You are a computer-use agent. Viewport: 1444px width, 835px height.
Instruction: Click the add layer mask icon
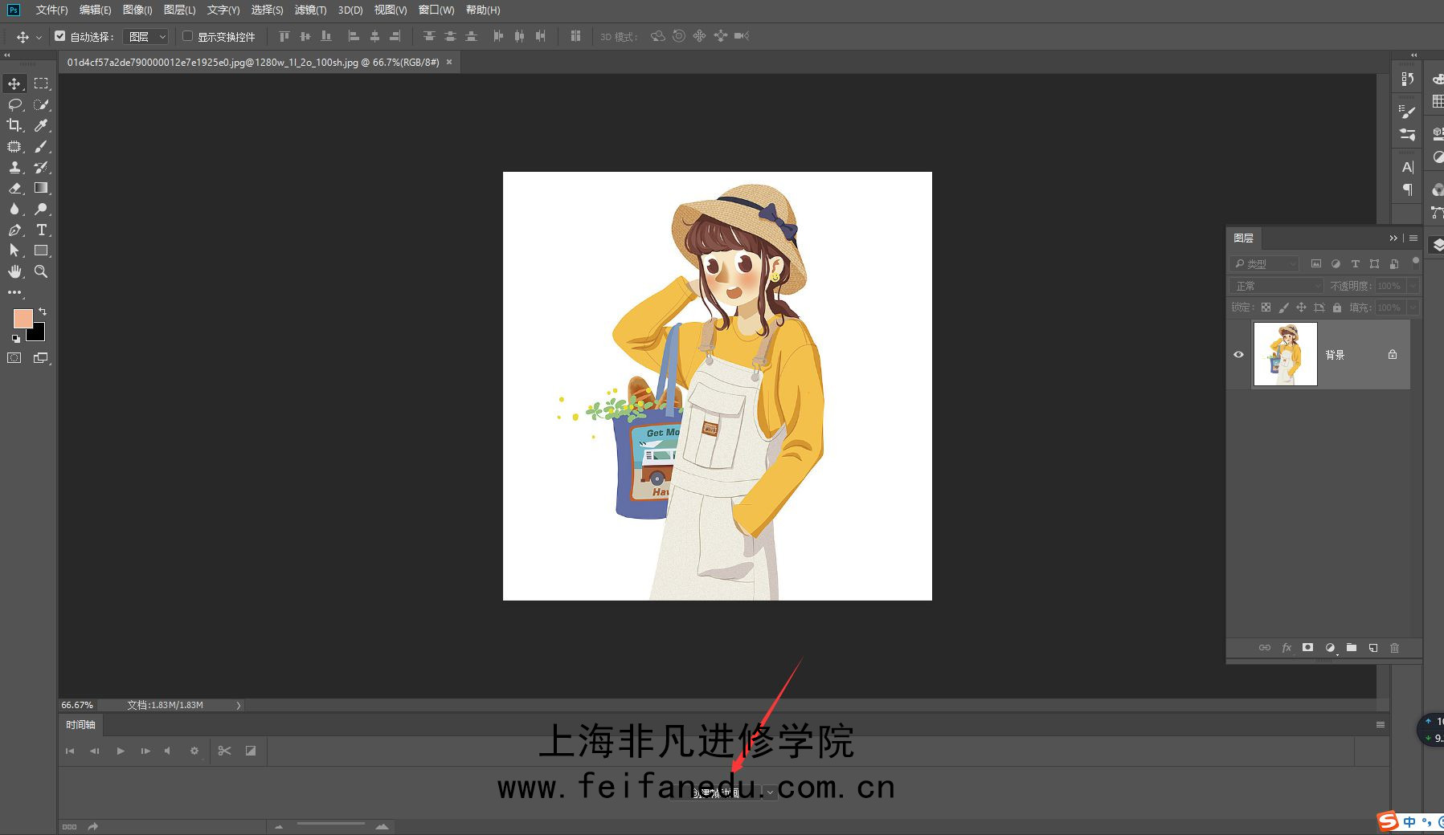pyautogui.click(x=1307, y=647)
